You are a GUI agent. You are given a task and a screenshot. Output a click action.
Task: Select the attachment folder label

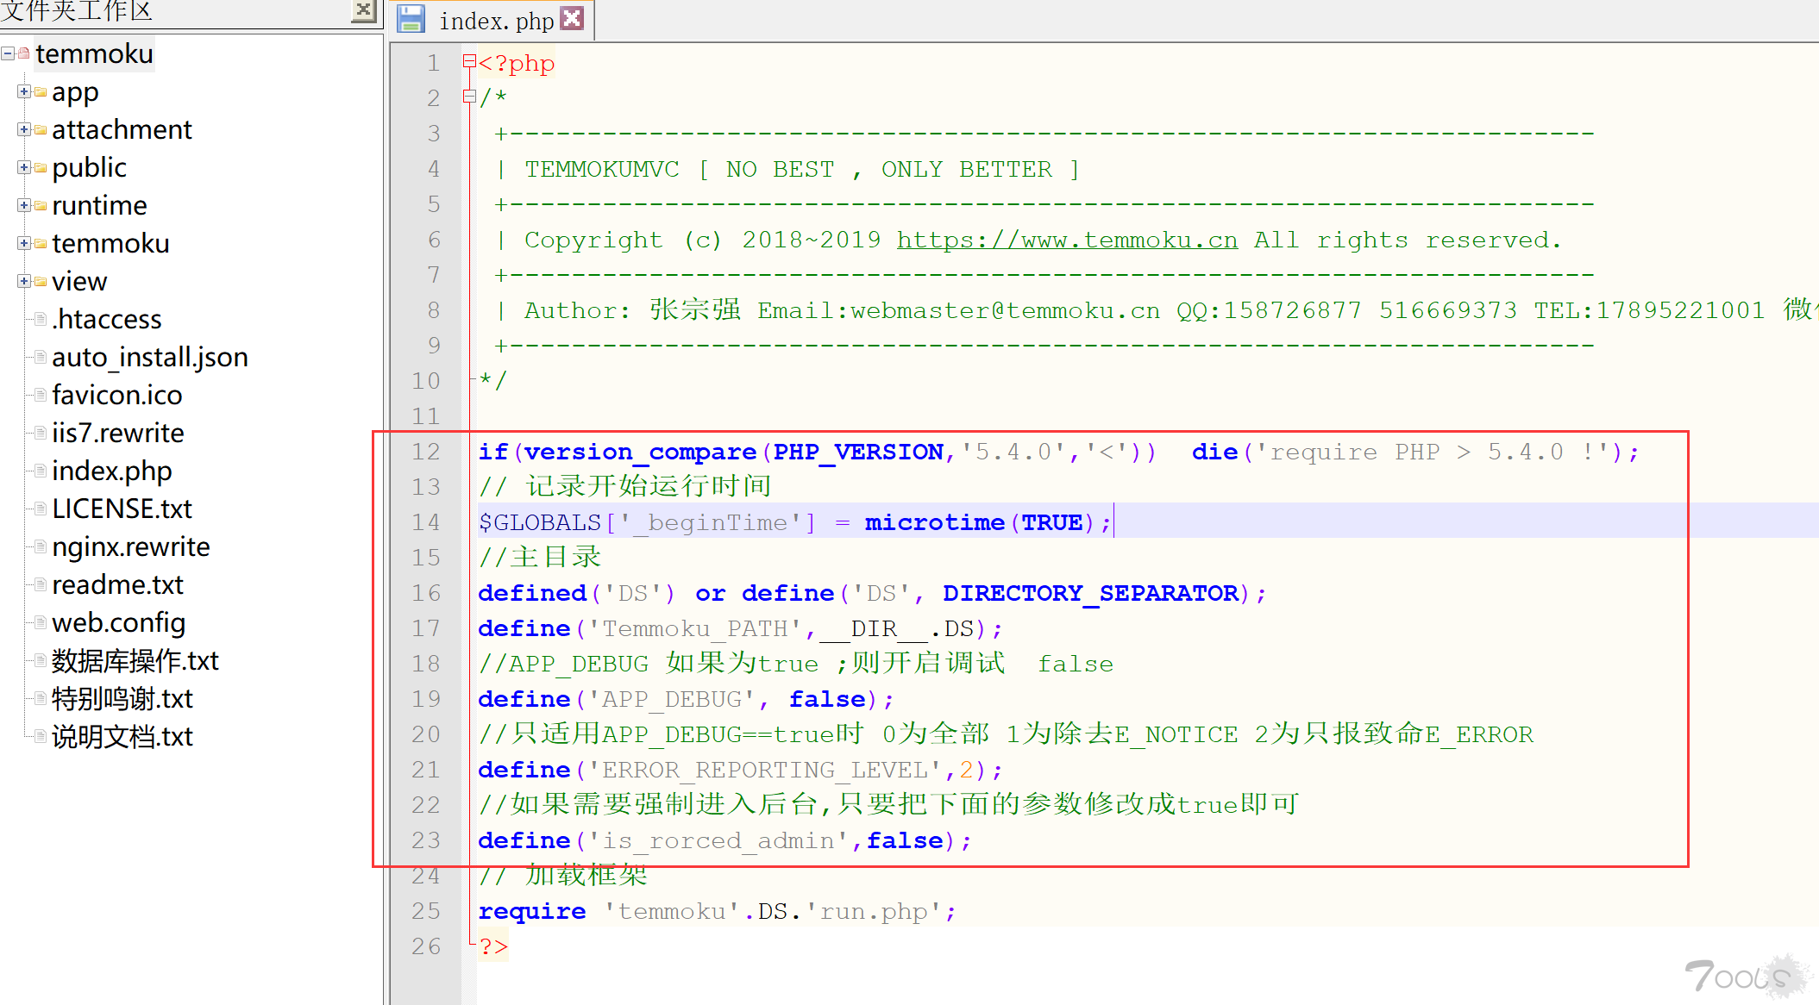coord(122,129)
